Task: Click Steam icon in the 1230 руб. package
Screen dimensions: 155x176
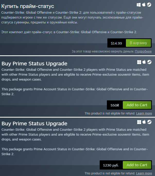Action: [149, 122]
